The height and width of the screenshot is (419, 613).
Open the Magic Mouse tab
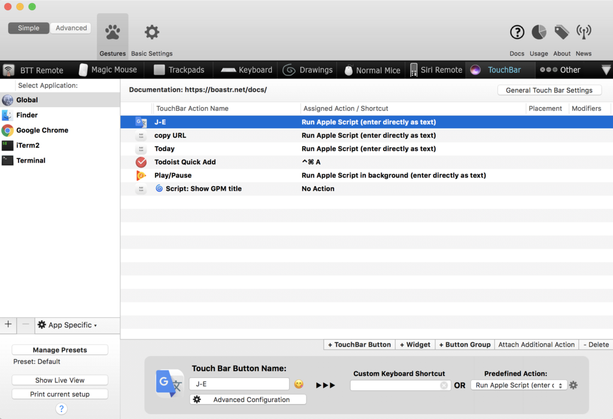[108, 70]
